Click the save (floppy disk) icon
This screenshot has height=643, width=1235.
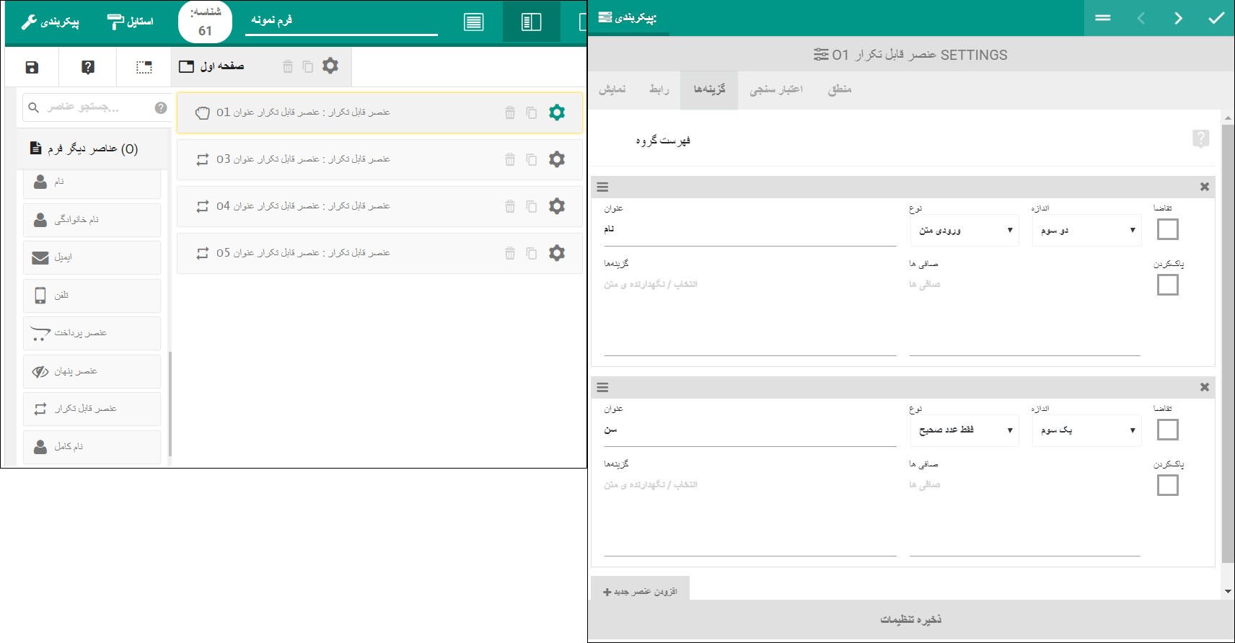click(32, 67)
